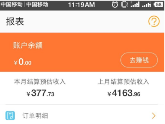The height and width of the screenshot is (124, 165).
Task: Tap the vibrate mode status icon
Action: click(124, 5)
